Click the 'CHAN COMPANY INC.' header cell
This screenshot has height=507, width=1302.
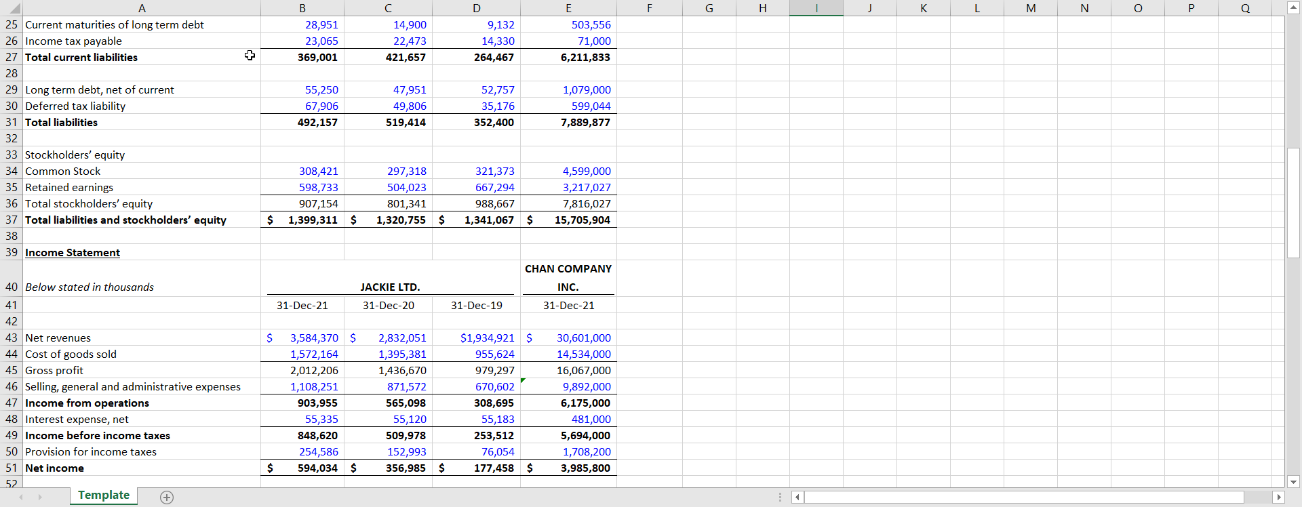[x=568, y=278]
